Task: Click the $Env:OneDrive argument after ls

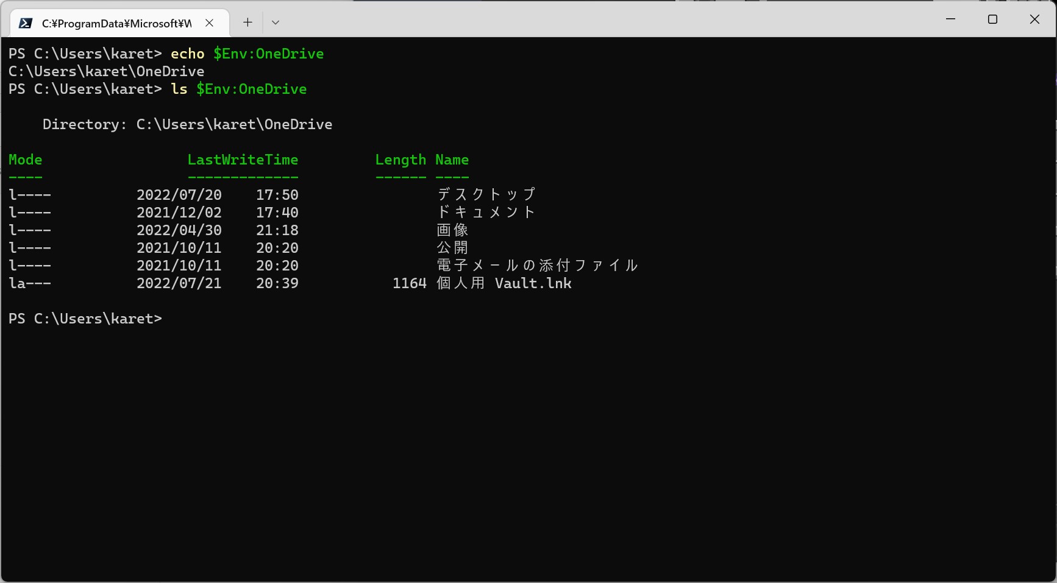Action: pyautogui.click(x=252, y=89)
